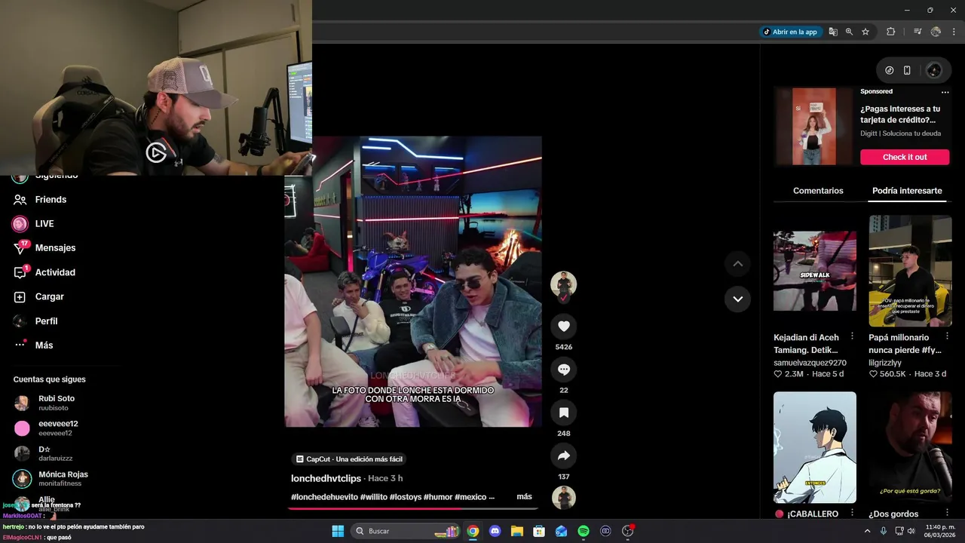Open the browser extensions puzzle icon
Viewport: 965px width, 543px height.
pos(890,32)
